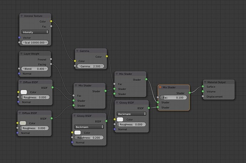
Task: Click the Blend 0.400 field in Layer Weight
Action: coord(35,69)
